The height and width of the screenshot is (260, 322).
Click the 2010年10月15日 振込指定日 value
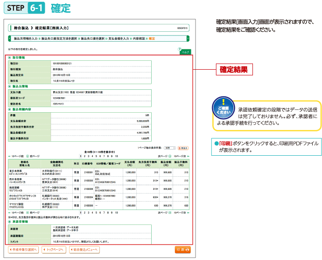62,75
